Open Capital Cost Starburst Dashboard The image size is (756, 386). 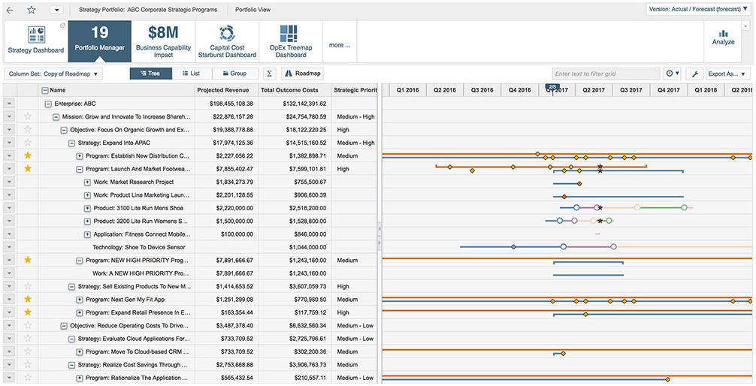coord(227,41)
